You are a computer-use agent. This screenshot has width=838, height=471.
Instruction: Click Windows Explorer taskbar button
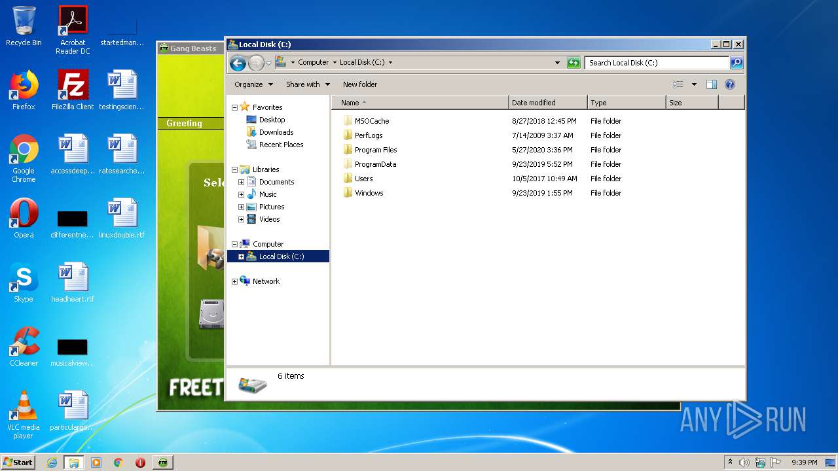tap(73, 462)
